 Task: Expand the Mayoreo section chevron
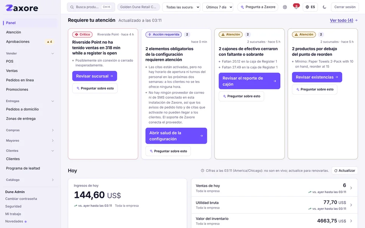click(52, 141)
